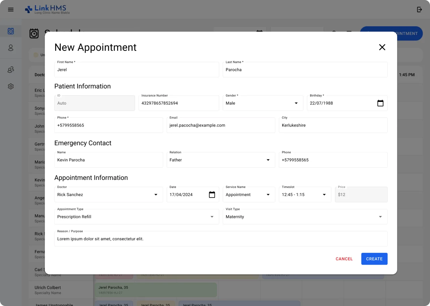Click the Emergency Contact Name field
Image resolution: width=430 pixels, height=306 pixels.
pos(109,160)
